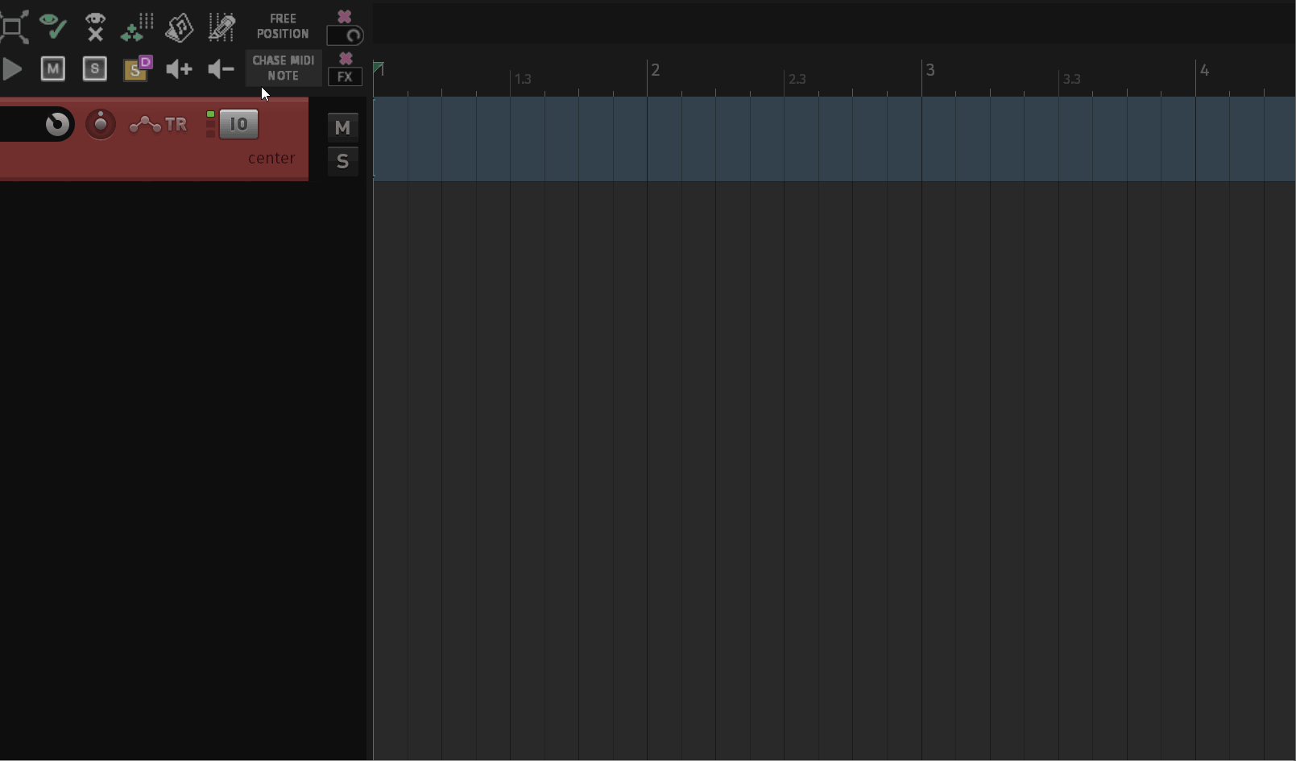Click the toolbar S solo button

[x=95, y=69]
